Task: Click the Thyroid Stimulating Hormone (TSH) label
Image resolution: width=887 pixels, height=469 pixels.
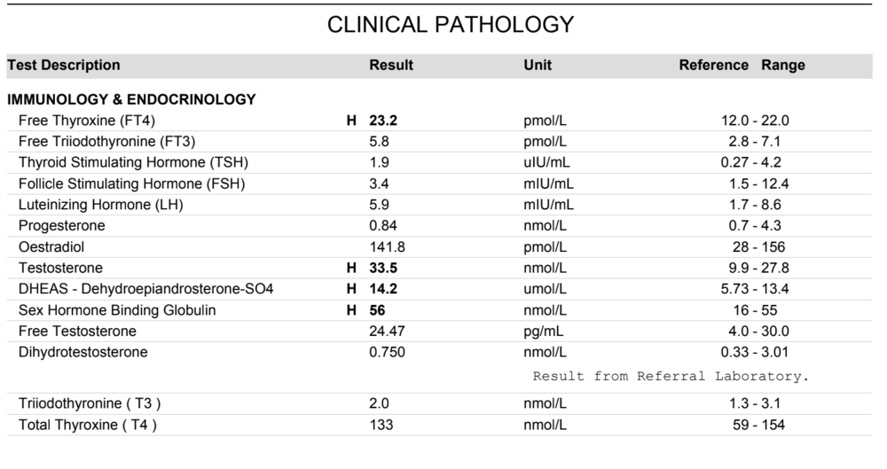Action: [x=134, y=162]
